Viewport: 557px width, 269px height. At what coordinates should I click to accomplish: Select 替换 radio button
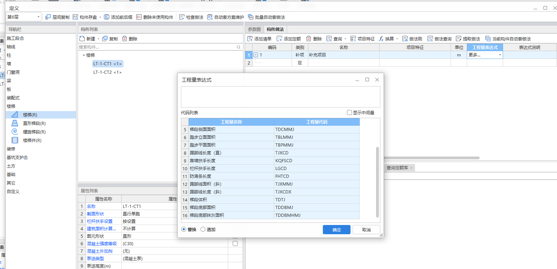click(184, 229)
